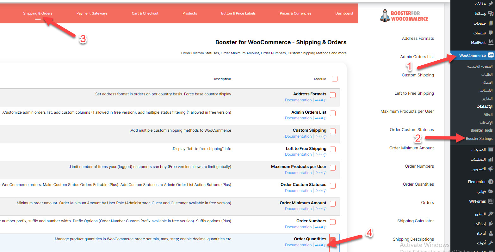
Task: Click the analytics (التحليلات) bar chart icon
Action: click(491, 159)
